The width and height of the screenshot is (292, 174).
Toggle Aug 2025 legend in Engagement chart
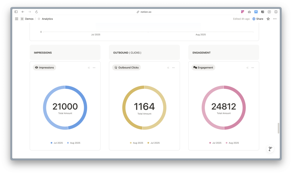(x=232, y=143)
